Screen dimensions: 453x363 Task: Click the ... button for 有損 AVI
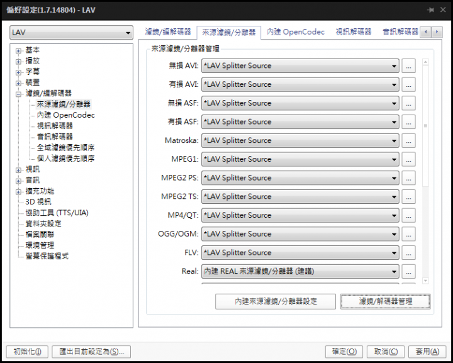(x=408, y=84)
